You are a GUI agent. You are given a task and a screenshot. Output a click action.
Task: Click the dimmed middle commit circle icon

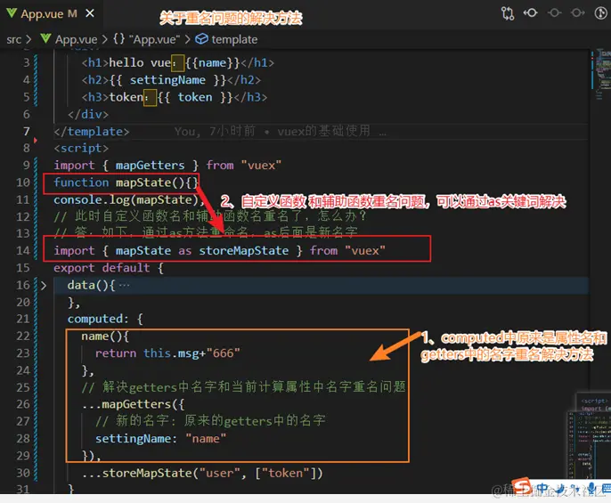click(x=554, y=12)
